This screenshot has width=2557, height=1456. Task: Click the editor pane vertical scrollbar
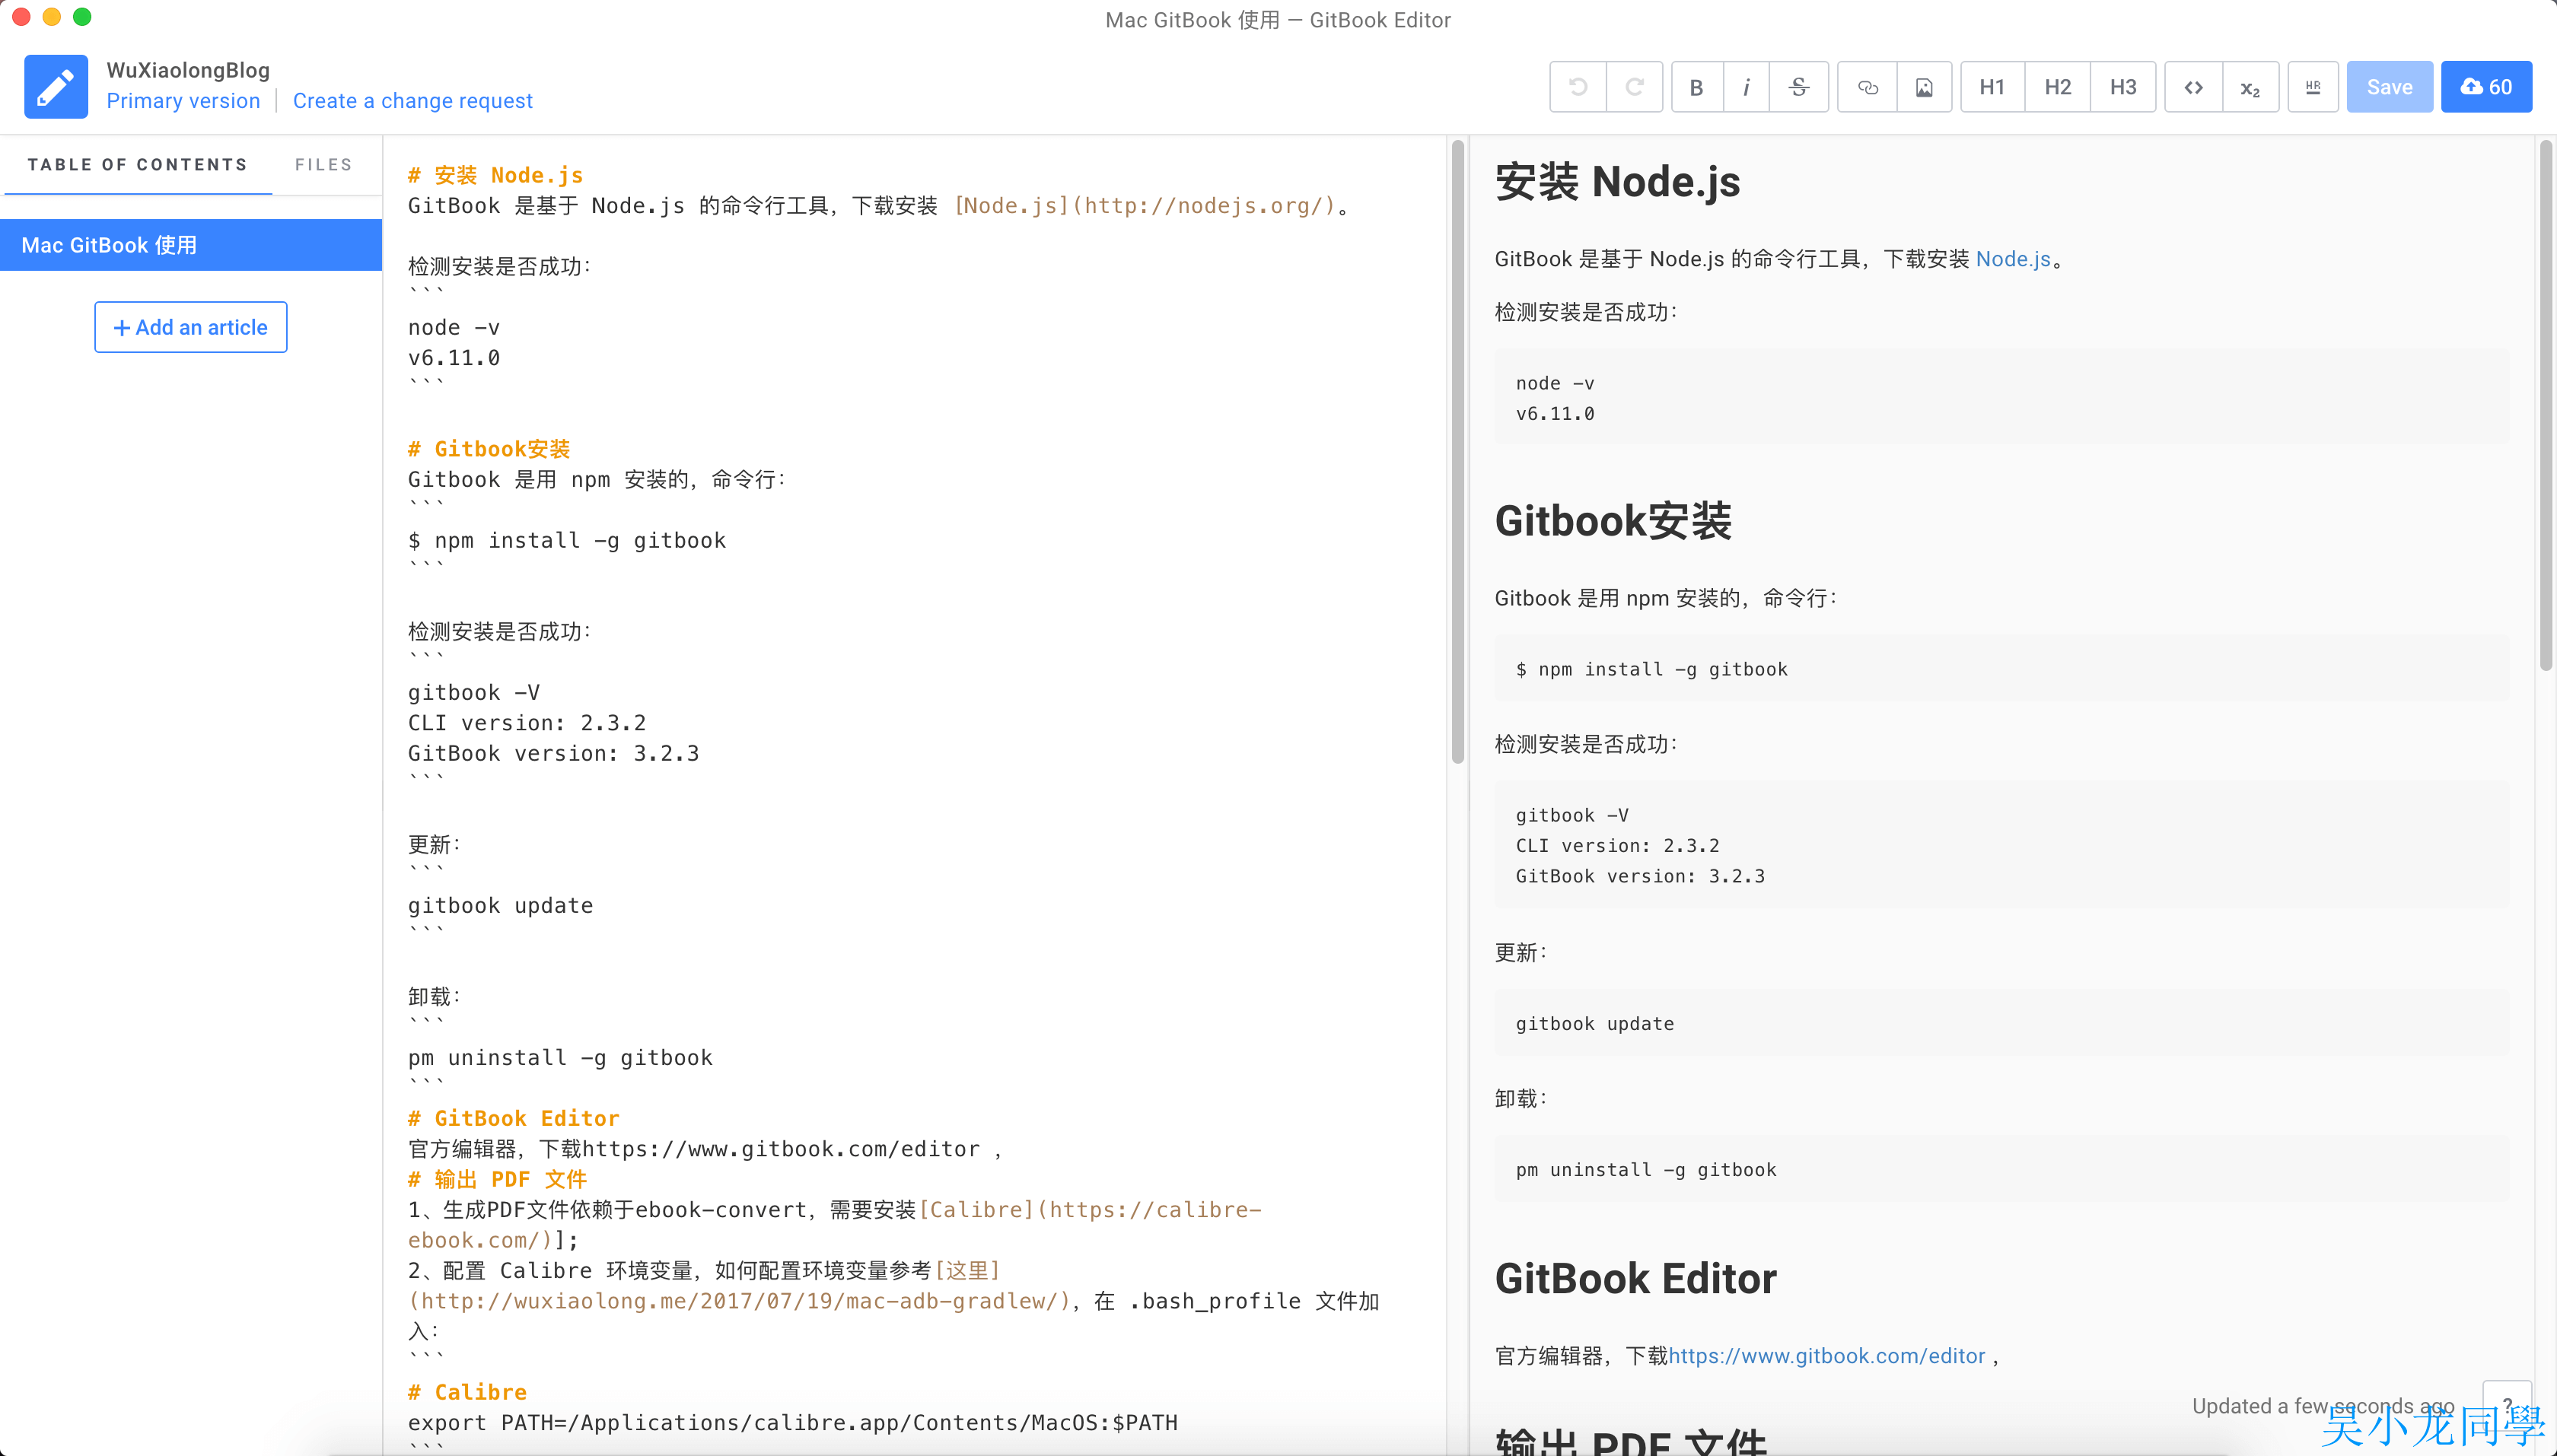pos(1457,452)
